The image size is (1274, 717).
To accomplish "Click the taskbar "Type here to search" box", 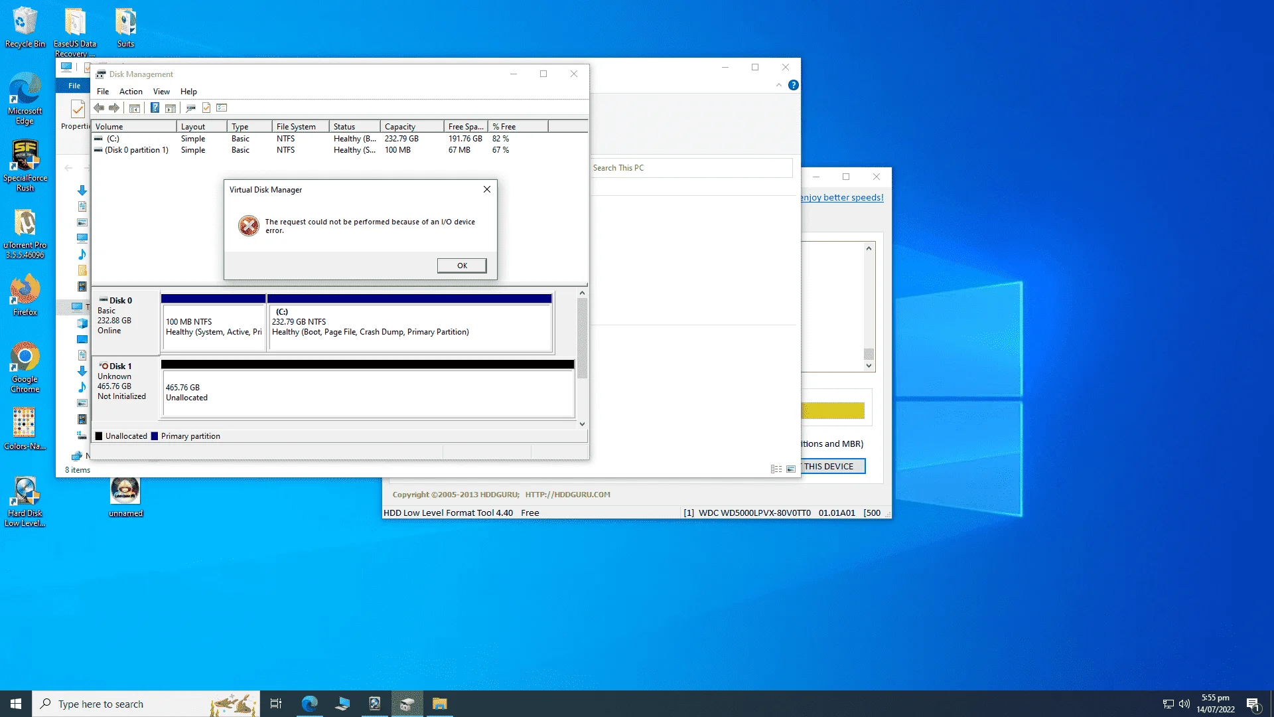I will [146, 704].
